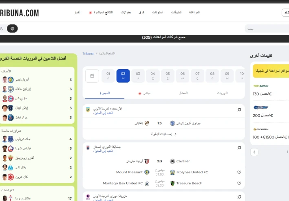Open the الدوريات leagues tab

pos(222,93)
